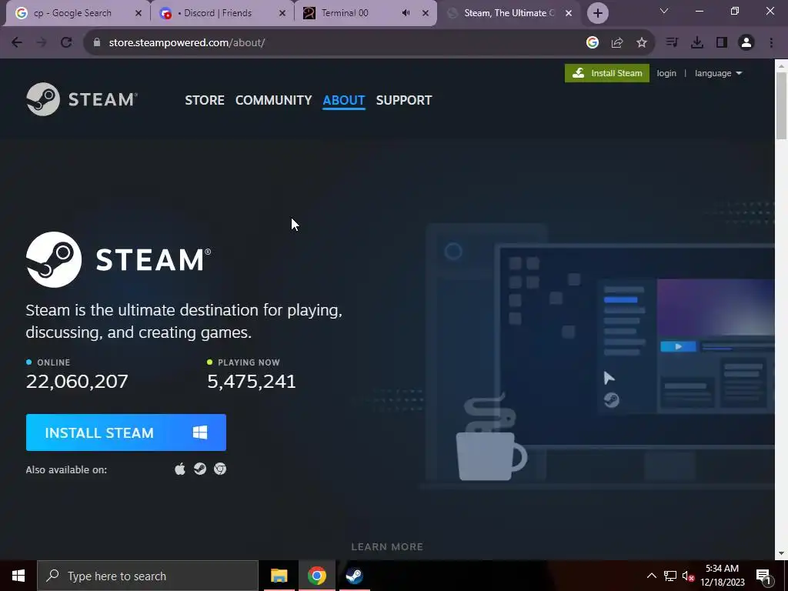Image resolution: width=788 pixels, height=591 pixels.
Task: Open the Windows Start menu
Action: tap(18, 576)
